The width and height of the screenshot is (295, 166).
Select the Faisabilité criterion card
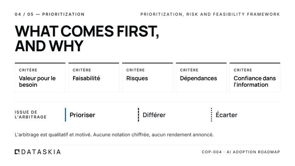coord(94,77)
